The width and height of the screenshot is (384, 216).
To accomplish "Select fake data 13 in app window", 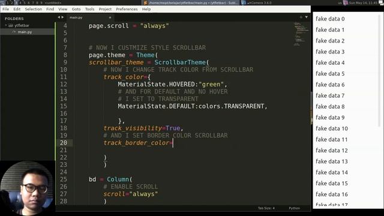I will tap(332, 161).
